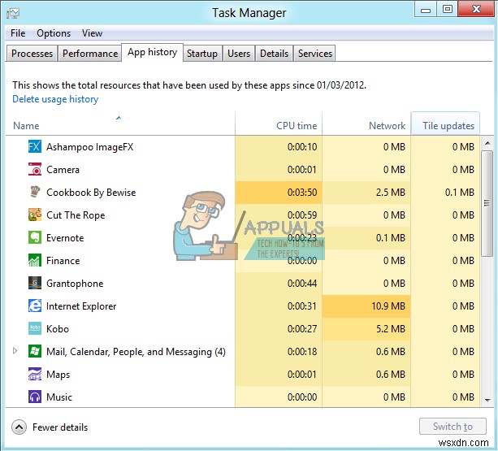Click the Ashampoo ImageFX app icon
Screen dimensions: 498x451
(x=35, y=147)
